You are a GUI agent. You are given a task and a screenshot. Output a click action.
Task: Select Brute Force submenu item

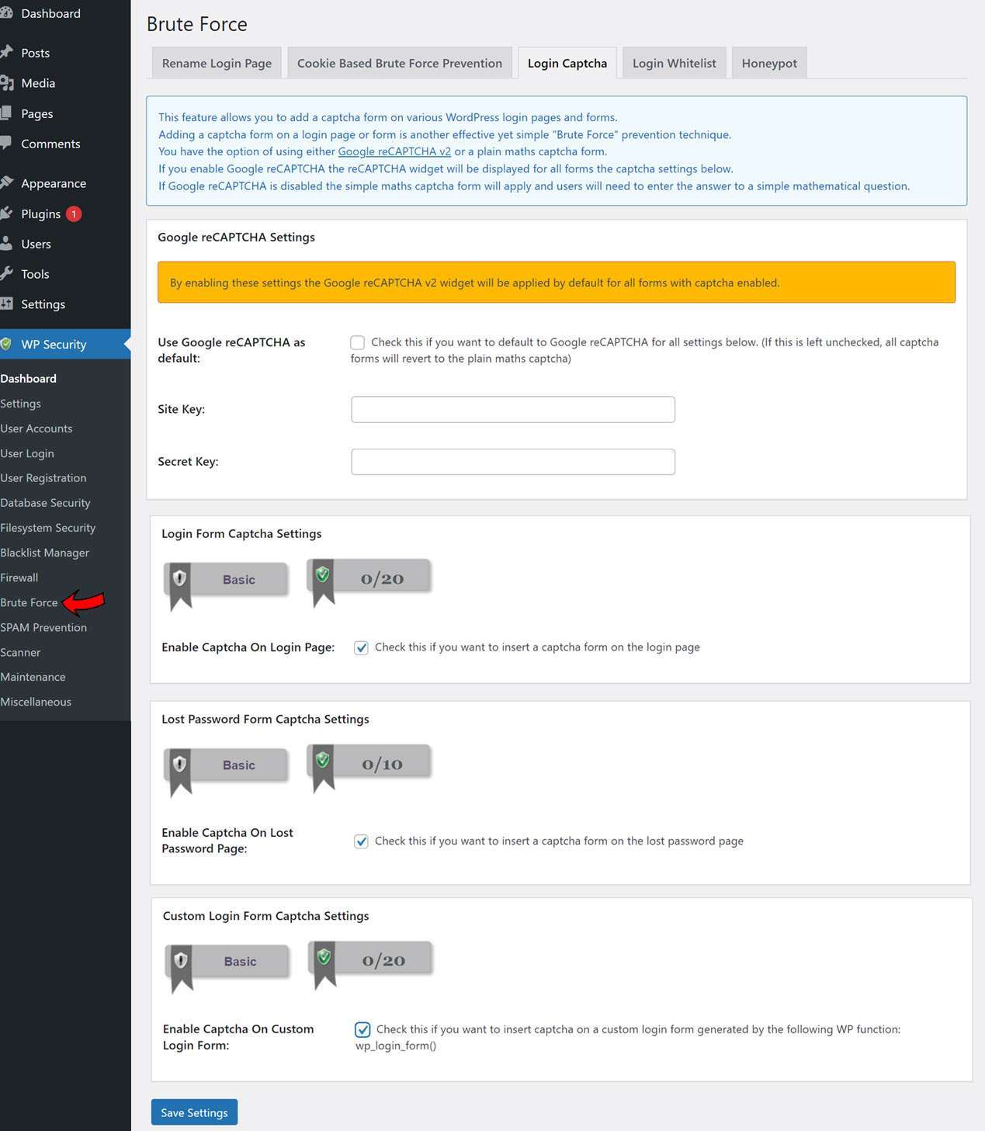click(x=29, y=602)
